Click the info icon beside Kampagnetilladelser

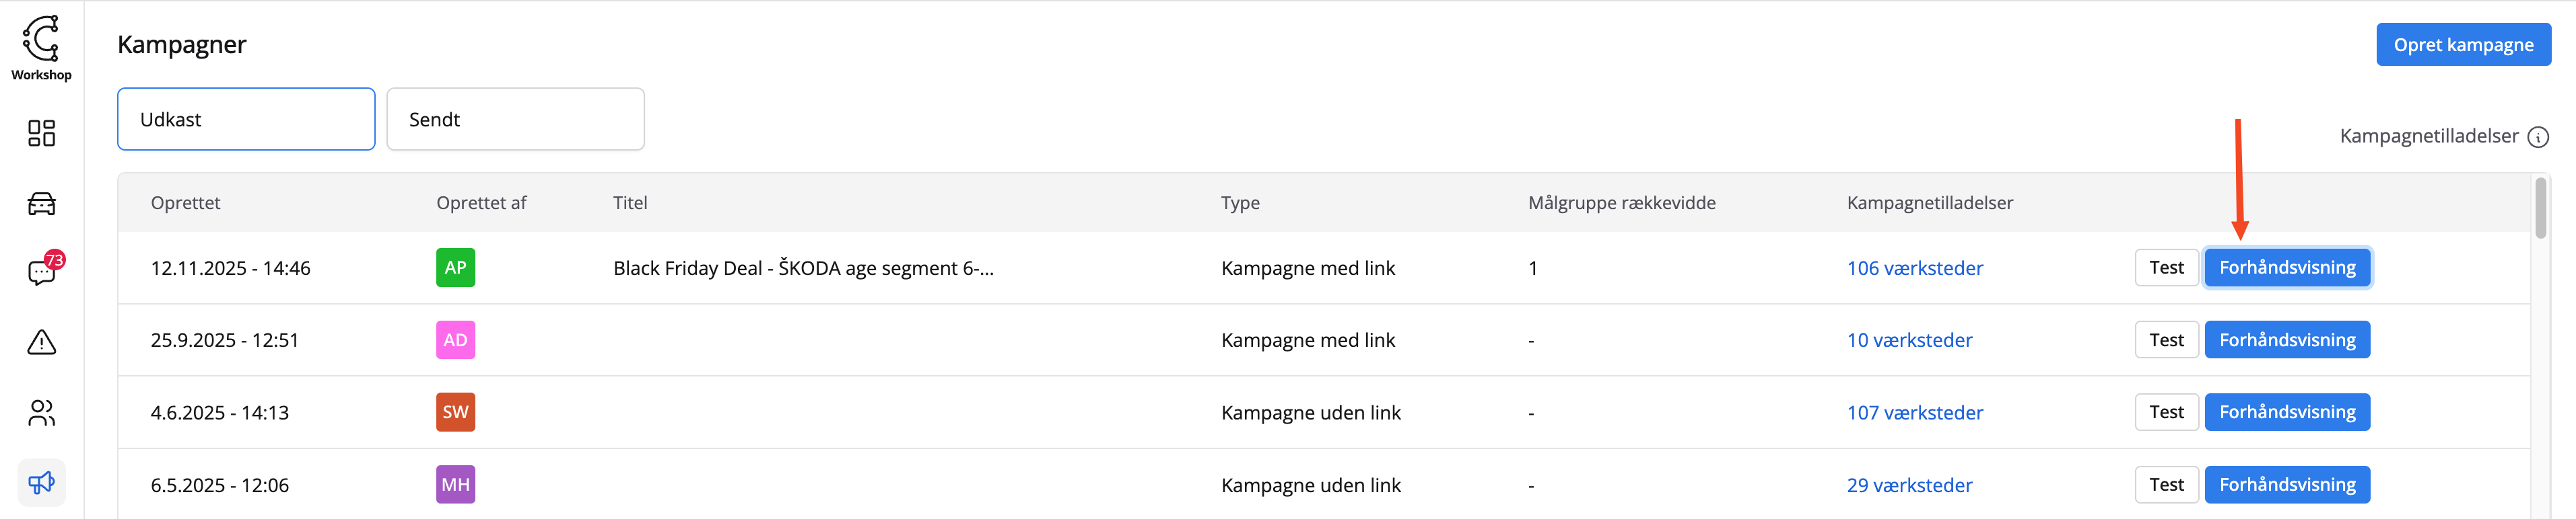coord(2537,136)
